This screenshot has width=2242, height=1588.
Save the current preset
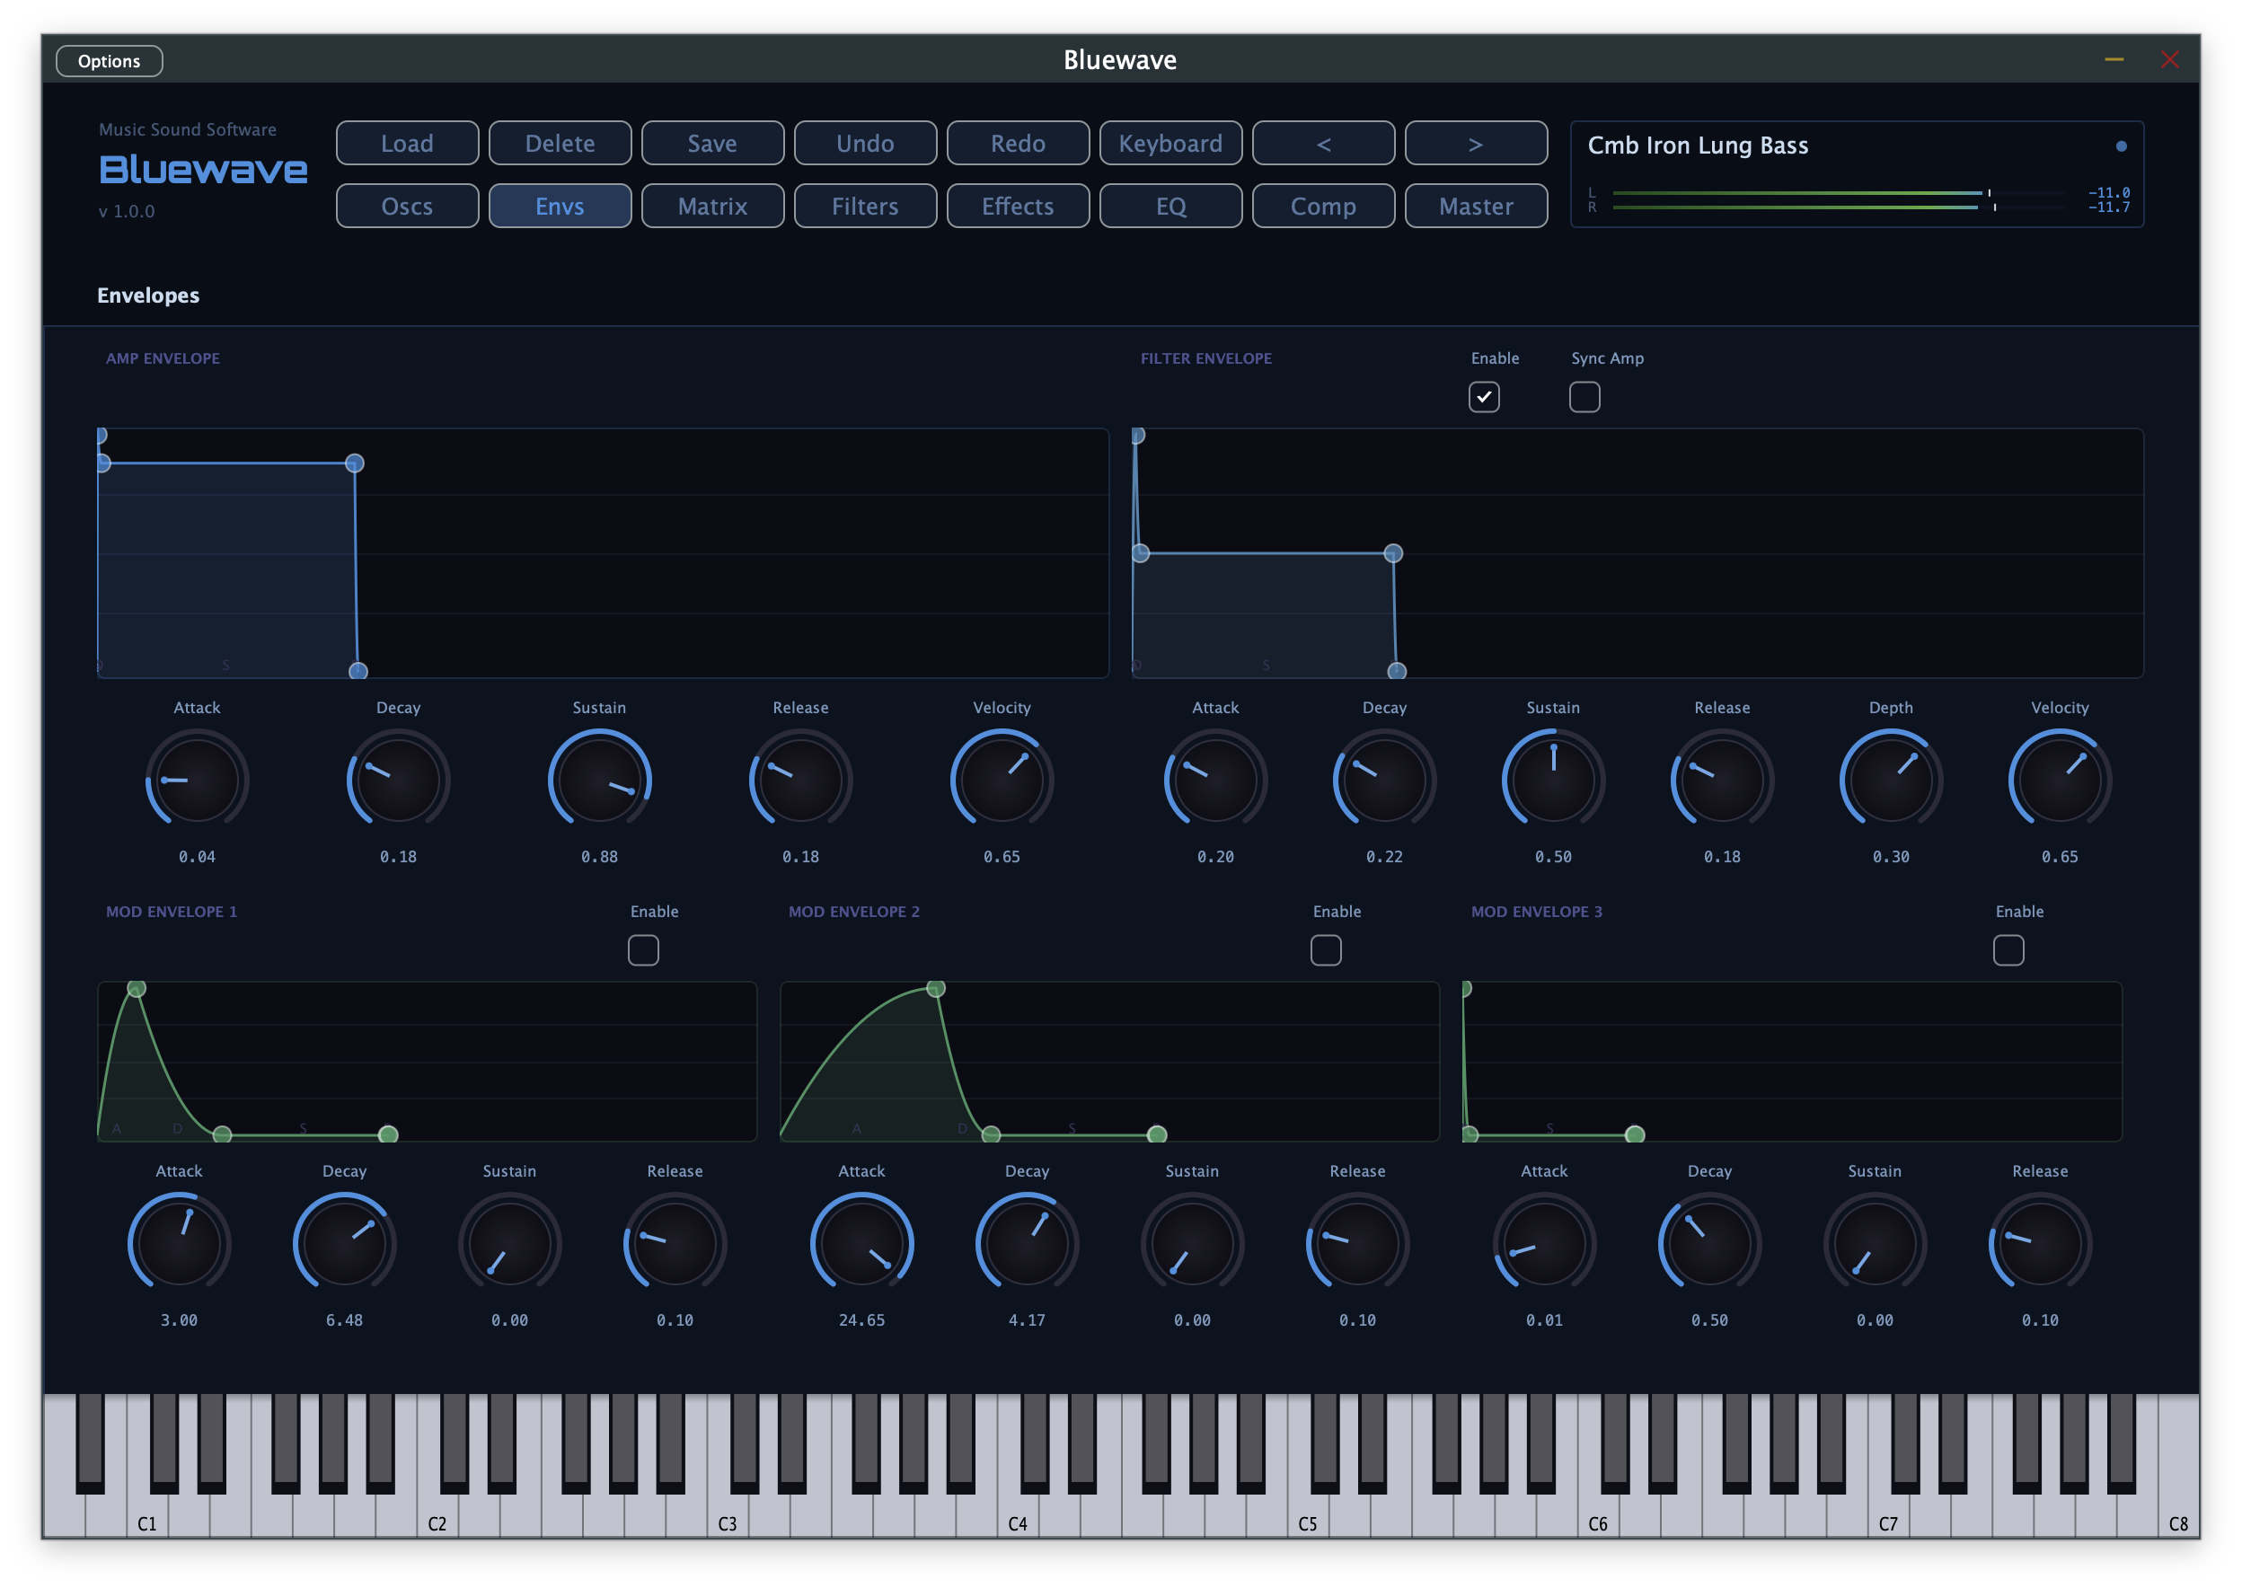click(711, 144)
